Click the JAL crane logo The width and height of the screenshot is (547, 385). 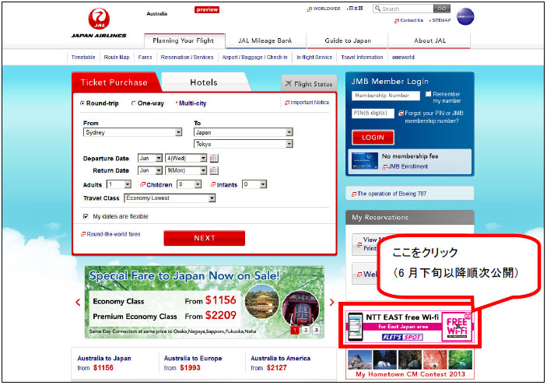[x=99, y=19]
